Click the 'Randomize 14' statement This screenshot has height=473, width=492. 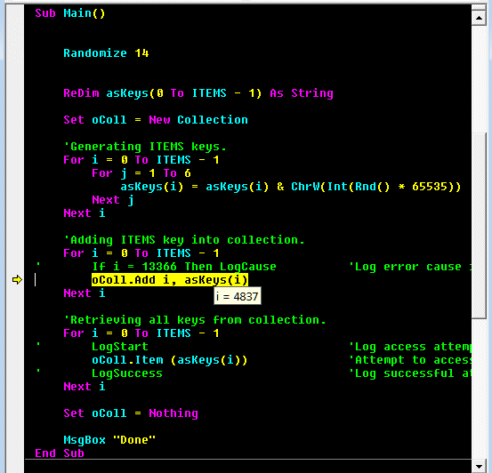pyautogui.click(x=106, y=53)
